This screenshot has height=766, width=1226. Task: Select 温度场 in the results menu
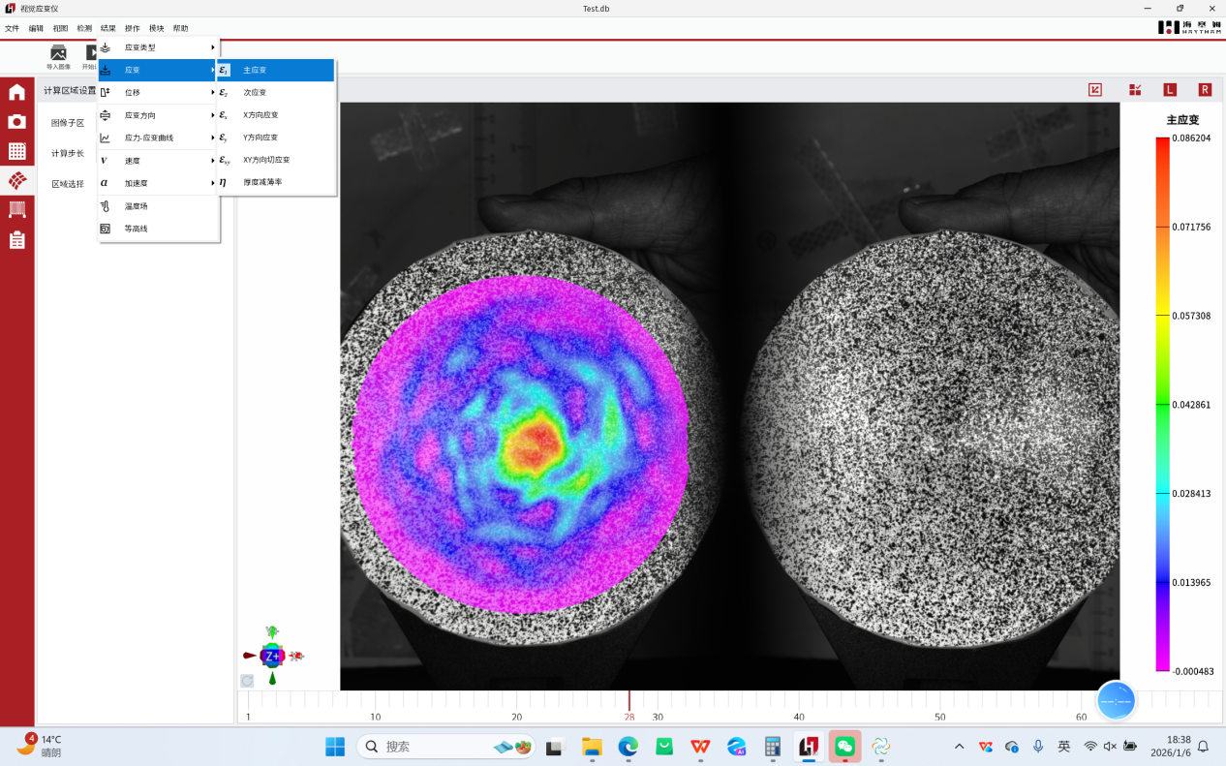pyautogui.click(x=137, y=206)
